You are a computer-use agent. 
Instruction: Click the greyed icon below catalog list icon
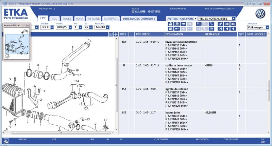click(199, 29)
